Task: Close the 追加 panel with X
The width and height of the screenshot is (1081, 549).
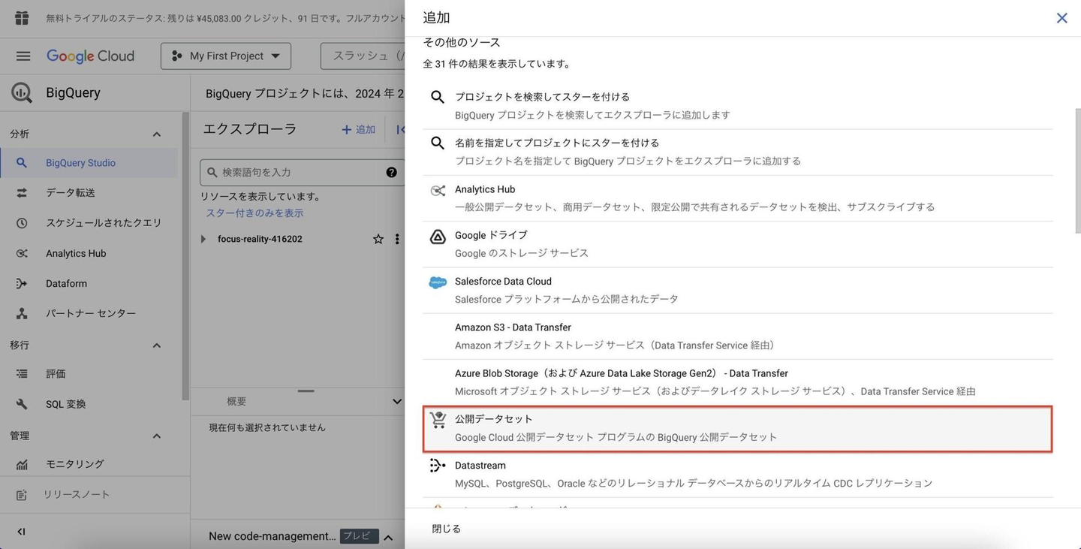Action: 1061,18
